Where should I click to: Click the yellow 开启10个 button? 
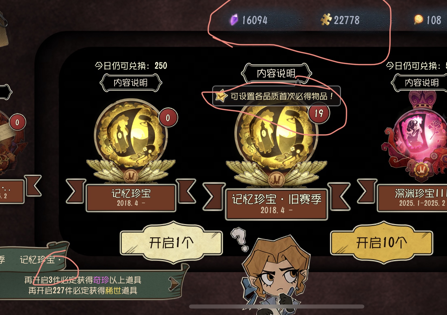381,242
